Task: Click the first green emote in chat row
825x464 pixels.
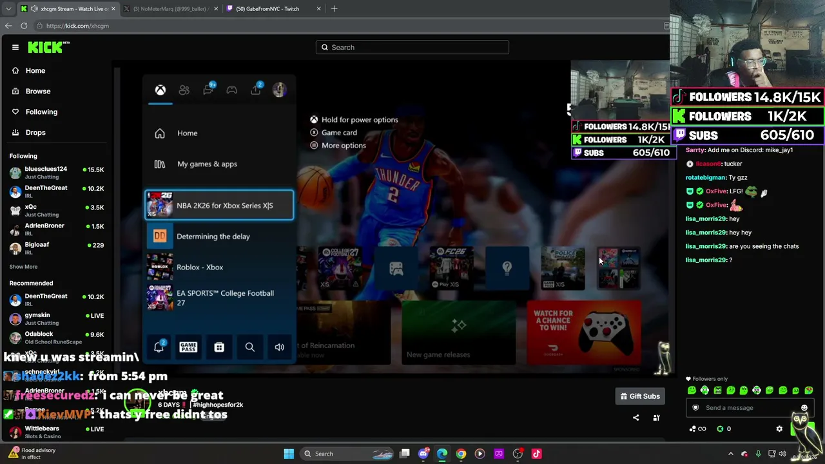Action: coord(692,391)
